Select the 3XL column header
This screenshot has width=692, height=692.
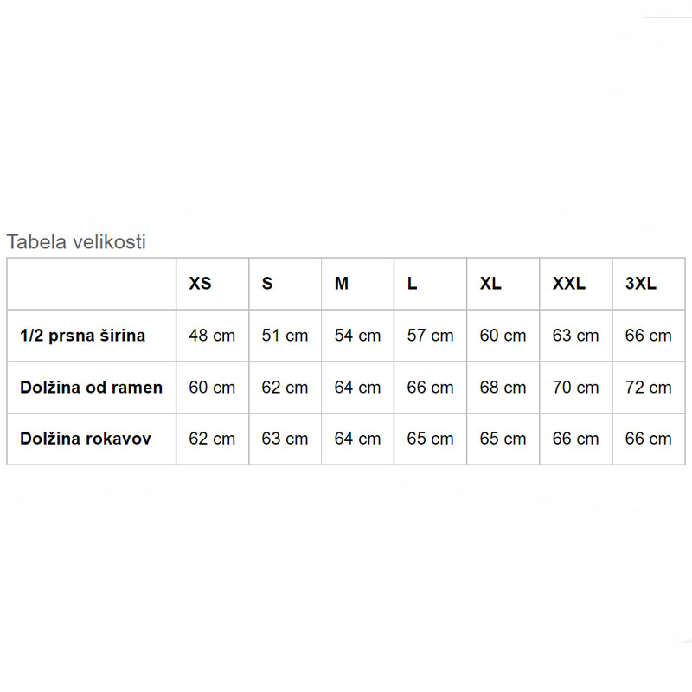pyautogui.click(x=641, y=284)
